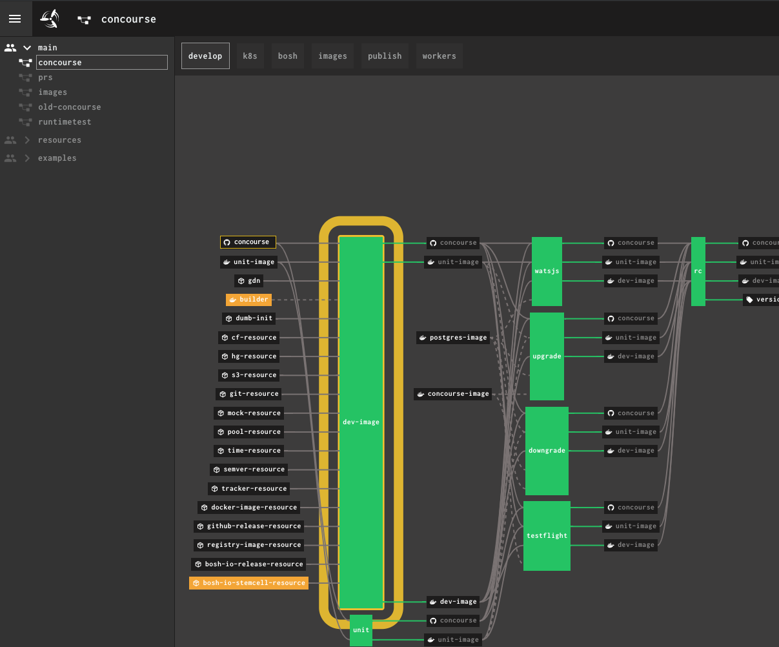Open the builder resource with the orange whale icon

pos(248,299)
